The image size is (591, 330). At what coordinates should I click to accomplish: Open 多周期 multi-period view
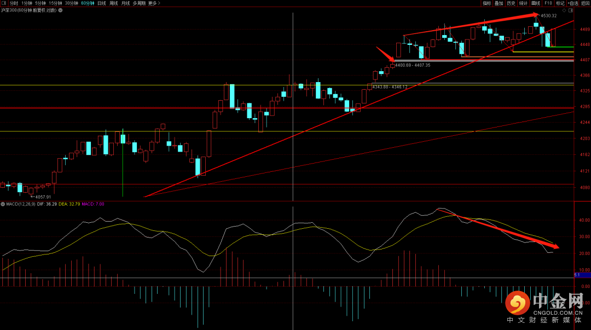tap(139, 3)
